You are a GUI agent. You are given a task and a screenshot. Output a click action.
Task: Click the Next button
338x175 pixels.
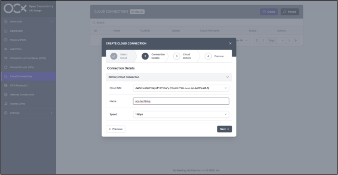click(x=224, y=129)
